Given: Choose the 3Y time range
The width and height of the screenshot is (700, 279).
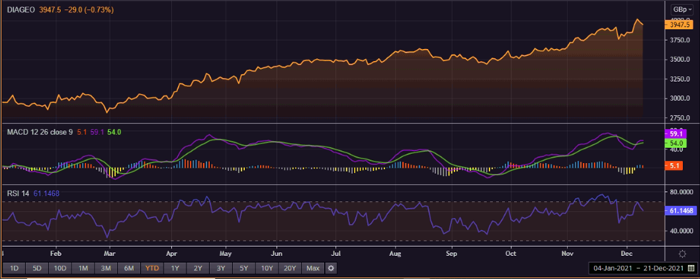Looking at the screenshot, I should point(220,269).
